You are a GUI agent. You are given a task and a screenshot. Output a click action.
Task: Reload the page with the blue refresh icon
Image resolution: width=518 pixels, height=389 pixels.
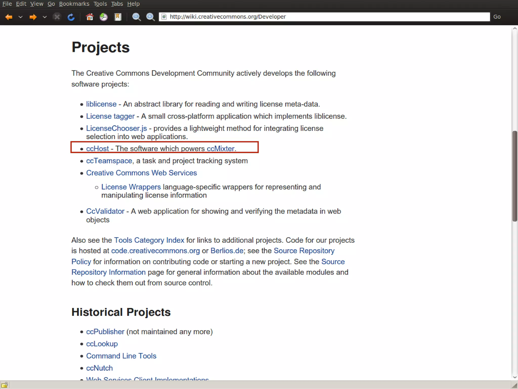pos(71,17)
